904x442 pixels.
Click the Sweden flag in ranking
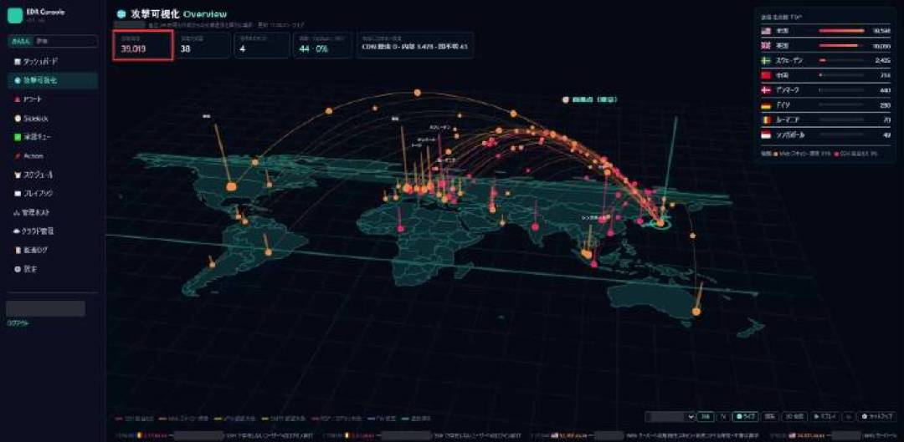point(766,60)
